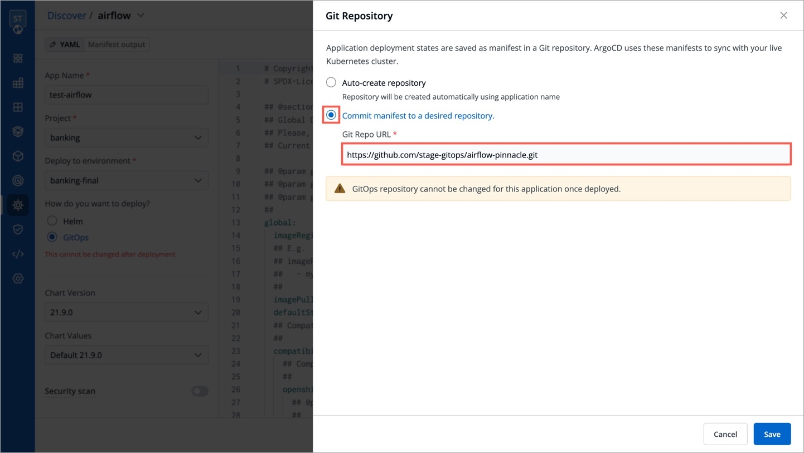804x453 pixels.
Task: Choose the Helm deployment radio button
Action: [x=52, y=221]
